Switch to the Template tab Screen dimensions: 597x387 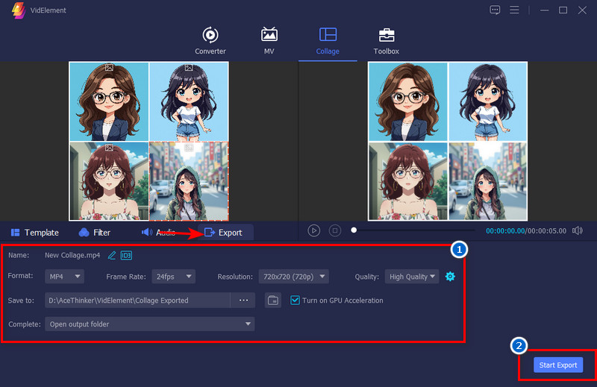pyautogui.click(x=34, y=233)
